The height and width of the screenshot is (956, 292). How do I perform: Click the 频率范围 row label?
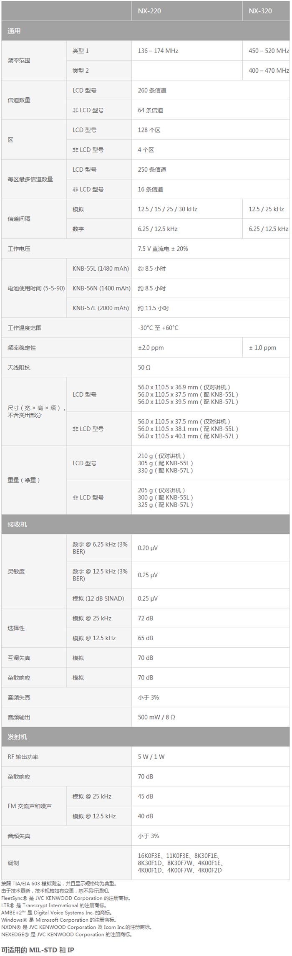pos(19,61)
